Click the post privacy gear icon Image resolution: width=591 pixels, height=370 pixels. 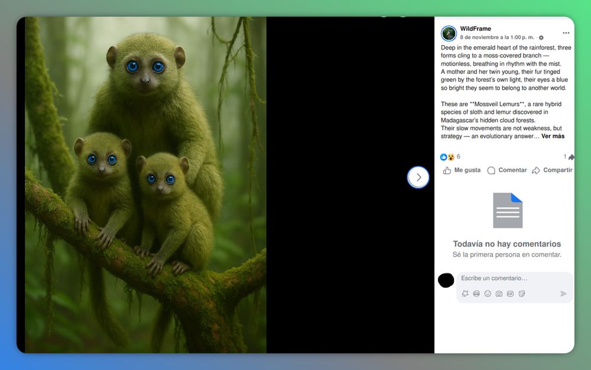click(x=541, y=38)
